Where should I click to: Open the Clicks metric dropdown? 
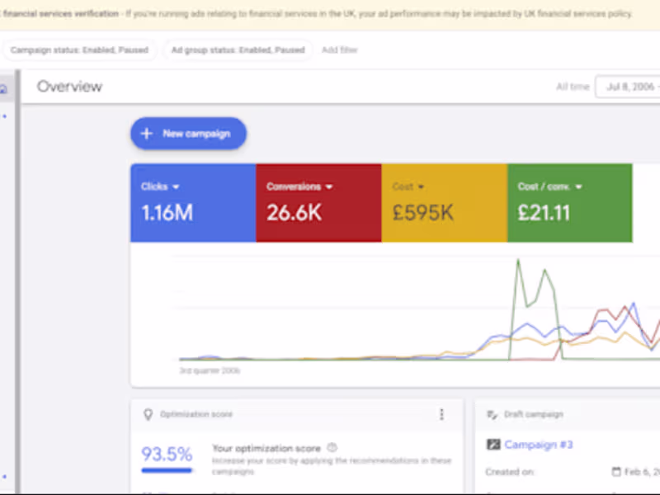pos(175,186)
